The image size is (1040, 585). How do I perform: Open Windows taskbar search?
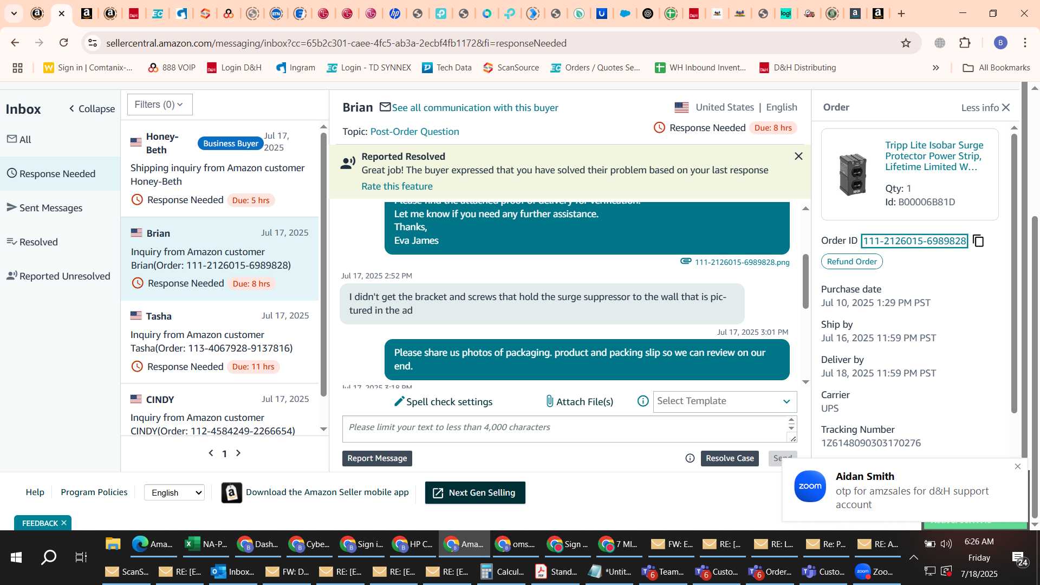point(49,557)
